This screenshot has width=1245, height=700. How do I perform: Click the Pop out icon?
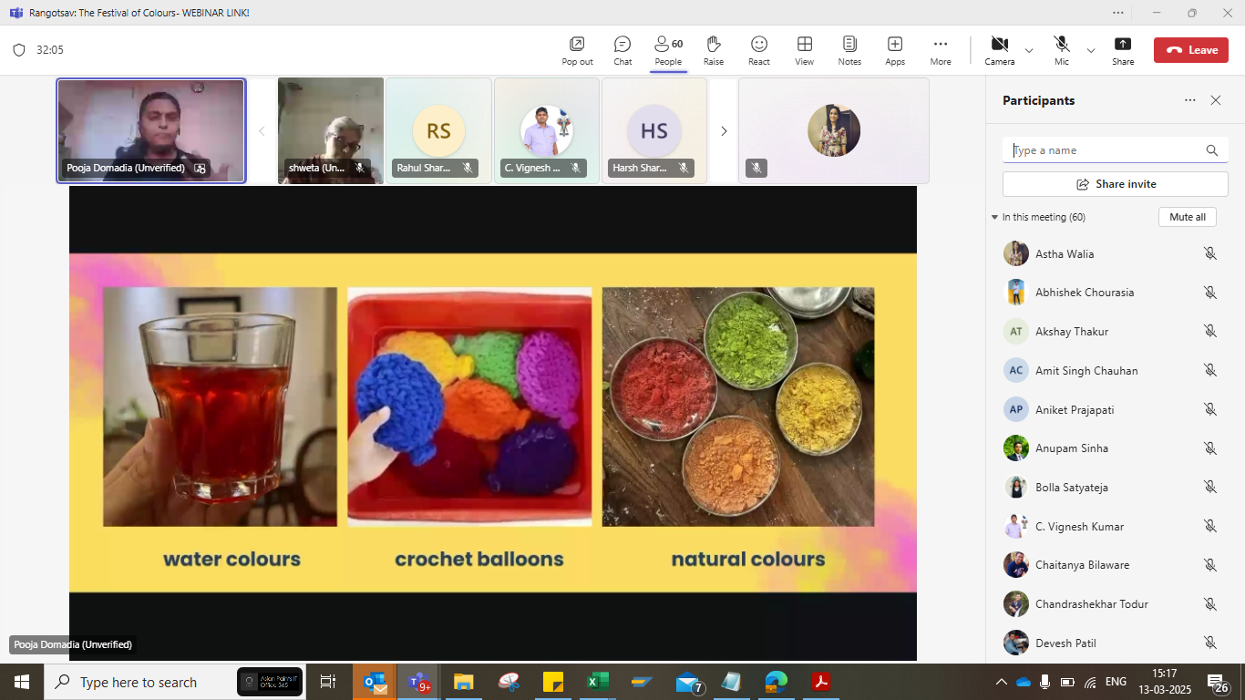click(x=577, y=49)
